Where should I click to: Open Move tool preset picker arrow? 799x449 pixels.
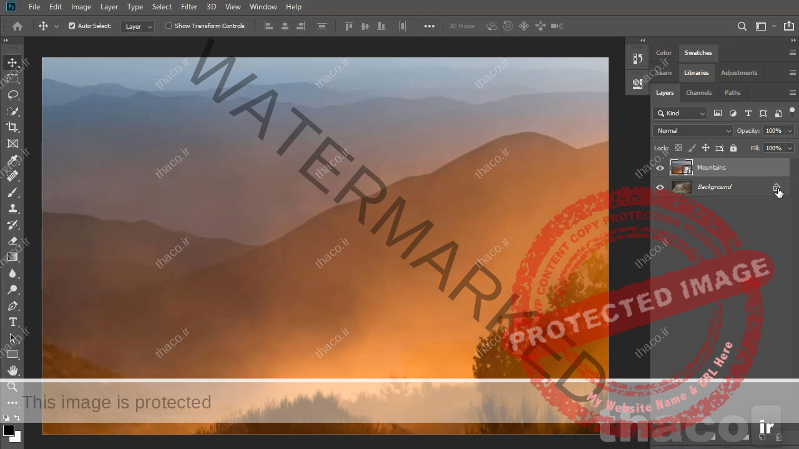pyautogui.click(x=56, y=26)
